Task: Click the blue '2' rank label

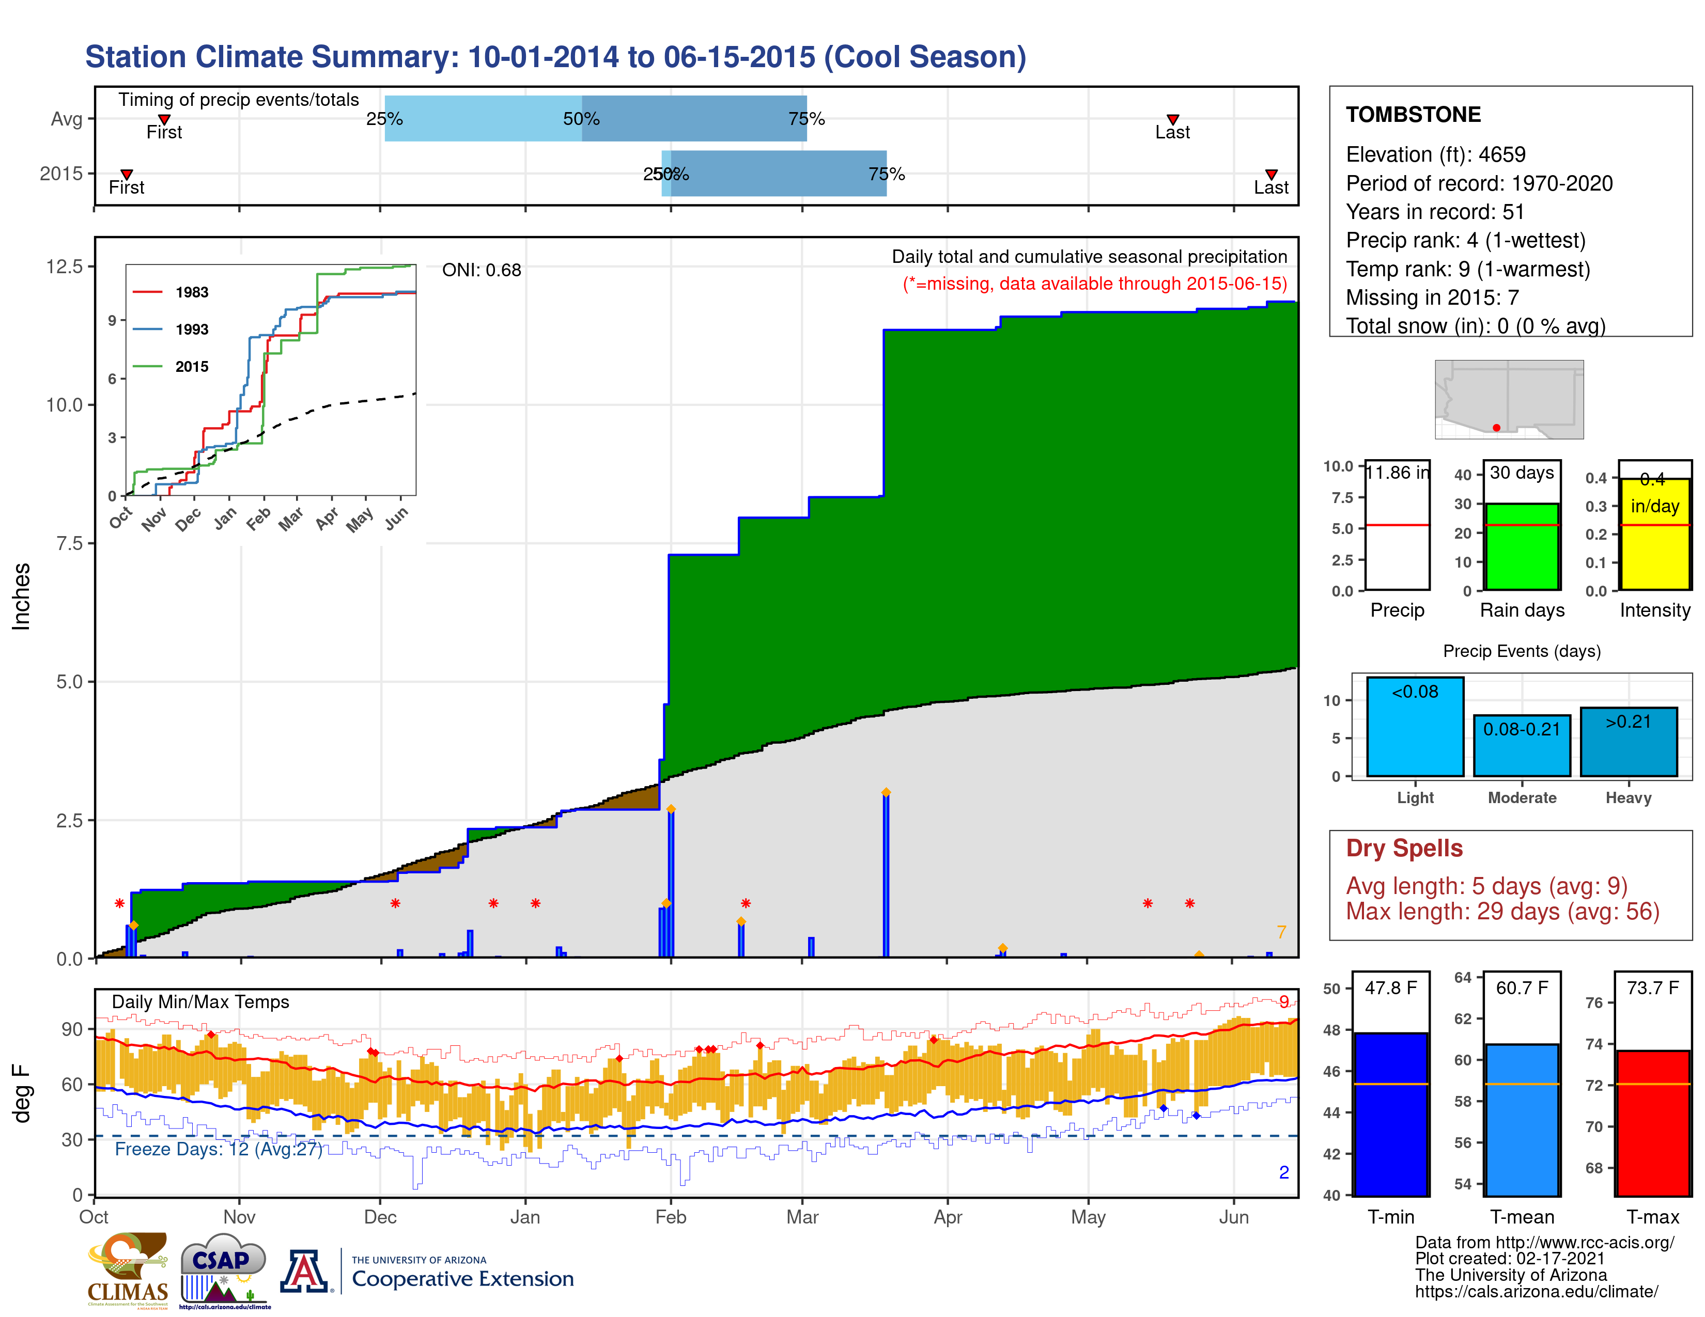Action: [1283, 1172]
